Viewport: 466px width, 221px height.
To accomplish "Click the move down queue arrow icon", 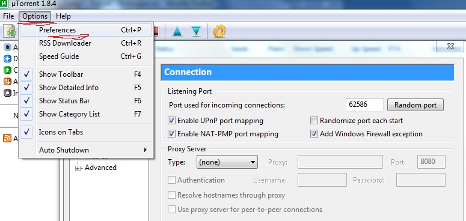I will [x=196, y=31].
